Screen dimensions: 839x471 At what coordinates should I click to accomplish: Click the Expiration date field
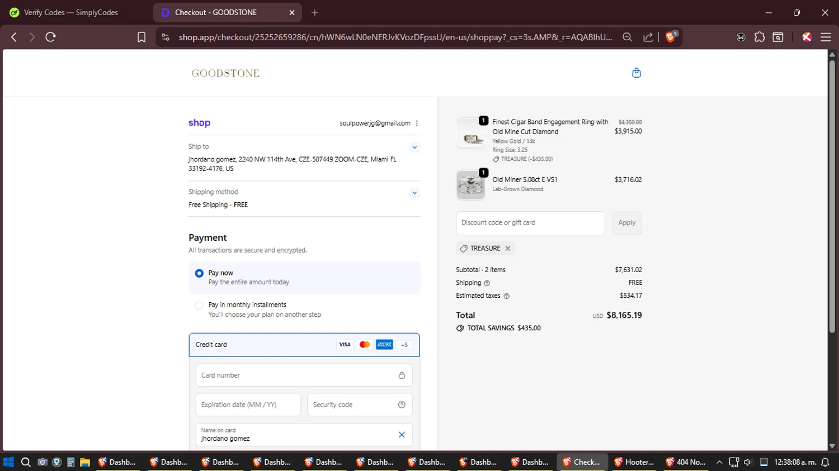[248, 405]
